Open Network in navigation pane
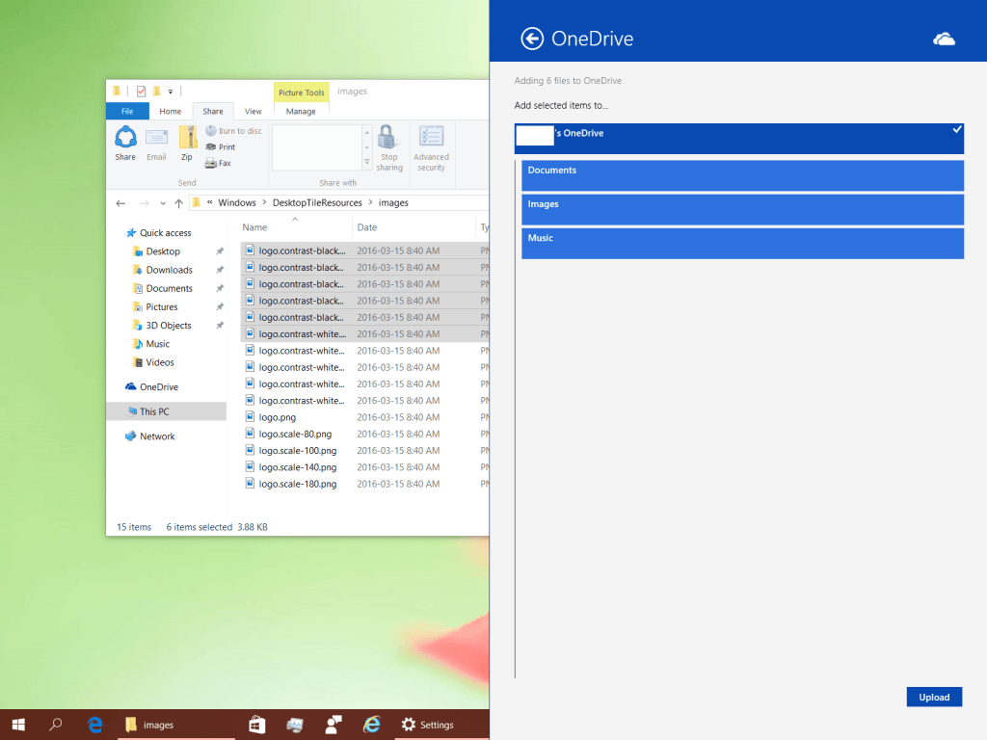The height and width of the screenshot is (740, 987). [x=157, y=436]
